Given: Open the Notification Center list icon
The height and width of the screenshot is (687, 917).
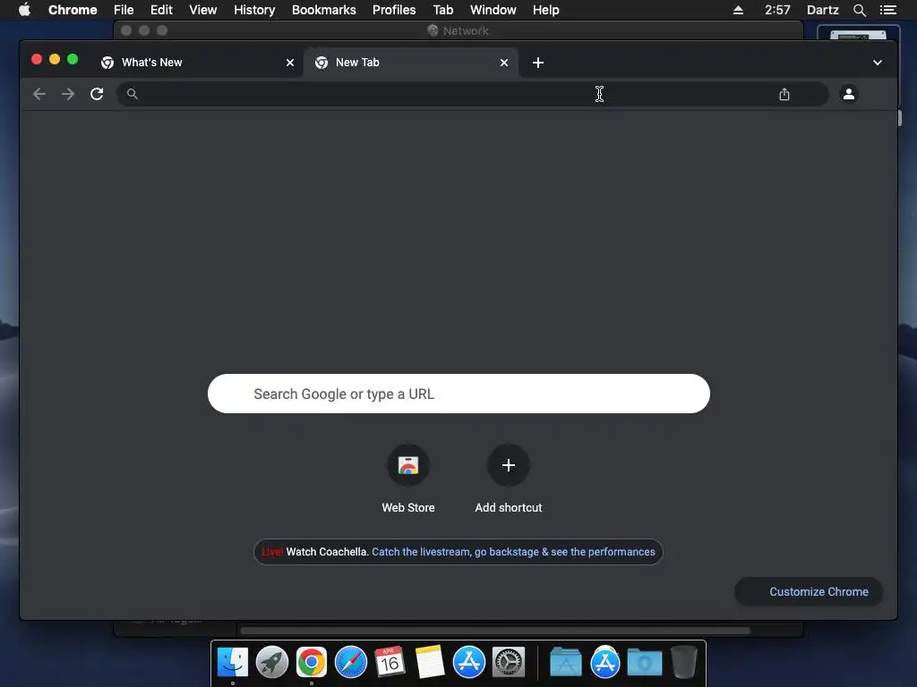Looking at the screenshot, I should pyautogui.click(x=887, y=10).
